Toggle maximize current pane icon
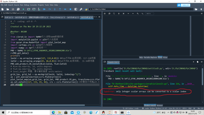Viewport: 204px width, 115px height. tap(76, 9)
